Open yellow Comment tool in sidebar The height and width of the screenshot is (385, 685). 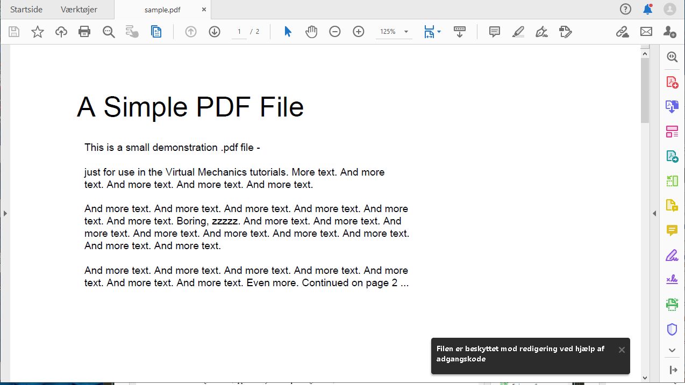(x=672, y=230)
